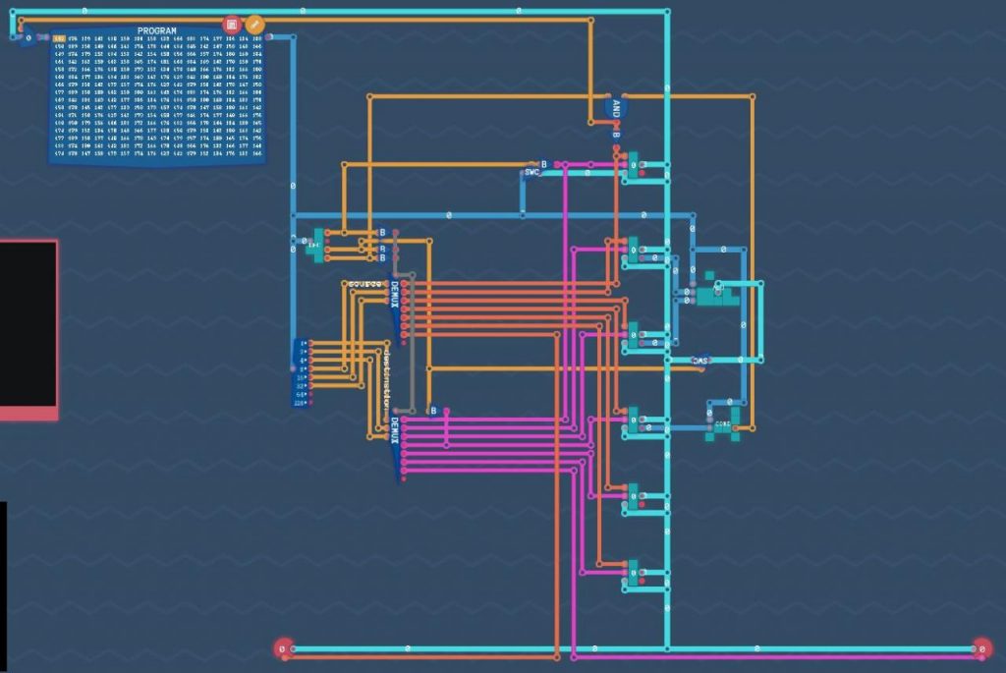Select the destination DEMUX component
Viewport: 1006px width, 673px height.
[395, 444]
